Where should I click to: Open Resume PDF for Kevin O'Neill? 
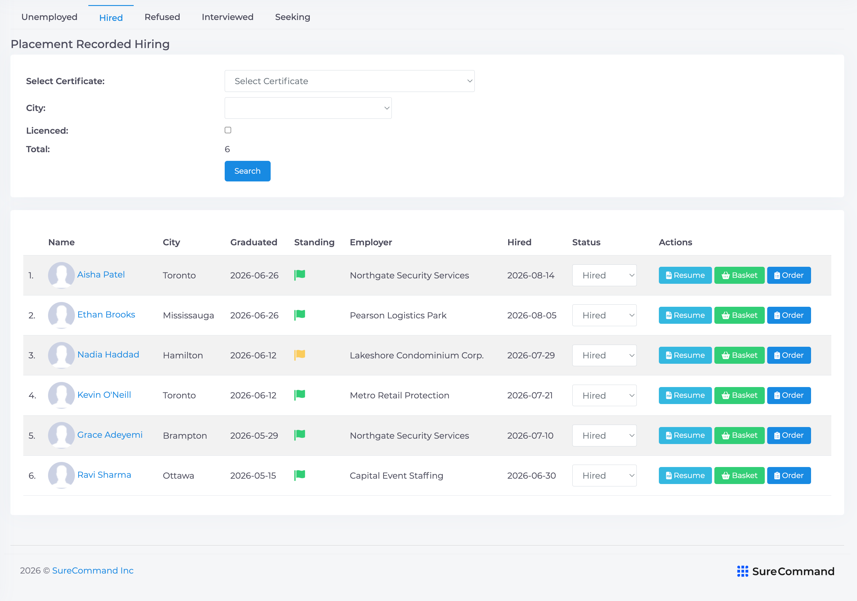point(685,395)
